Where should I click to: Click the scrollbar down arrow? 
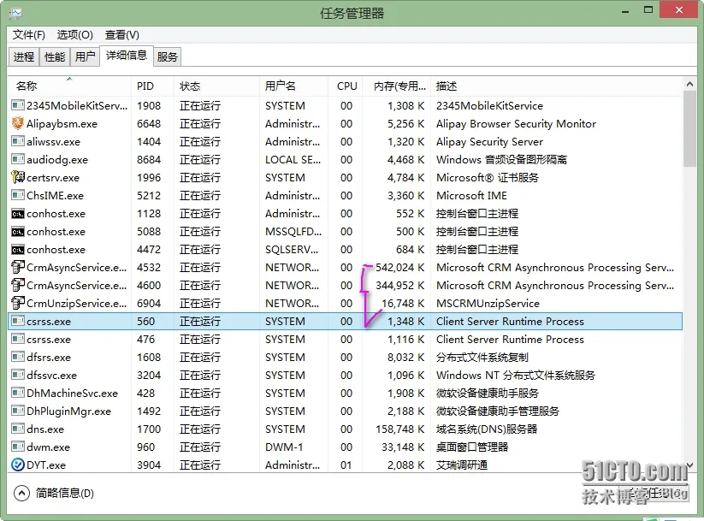[x=689, y=465]
